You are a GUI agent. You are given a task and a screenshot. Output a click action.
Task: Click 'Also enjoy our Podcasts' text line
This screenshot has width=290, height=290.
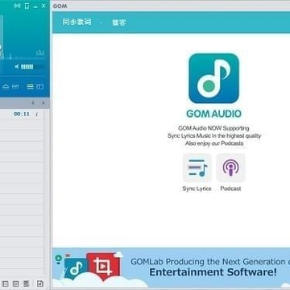214,143
